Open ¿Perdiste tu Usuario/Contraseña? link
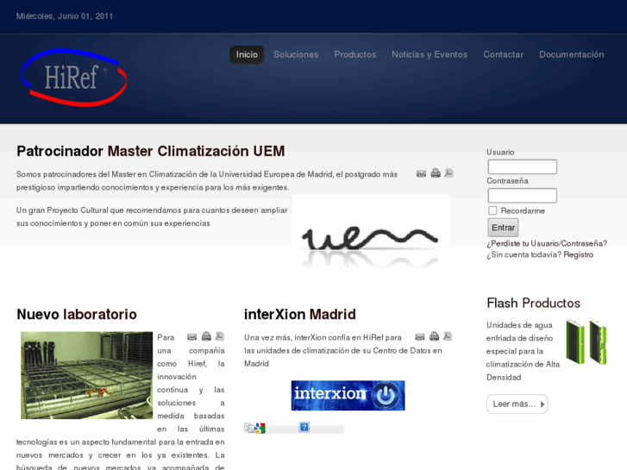627x470 pixels. pyautogui.click(x=547, y=243)
